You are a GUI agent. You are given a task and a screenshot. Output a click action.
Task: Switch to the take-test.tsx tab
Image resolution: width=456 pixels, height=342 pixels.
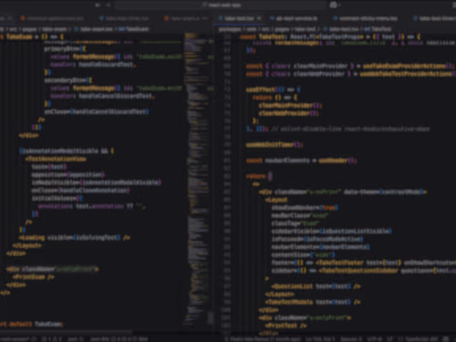tap(240, 18)
